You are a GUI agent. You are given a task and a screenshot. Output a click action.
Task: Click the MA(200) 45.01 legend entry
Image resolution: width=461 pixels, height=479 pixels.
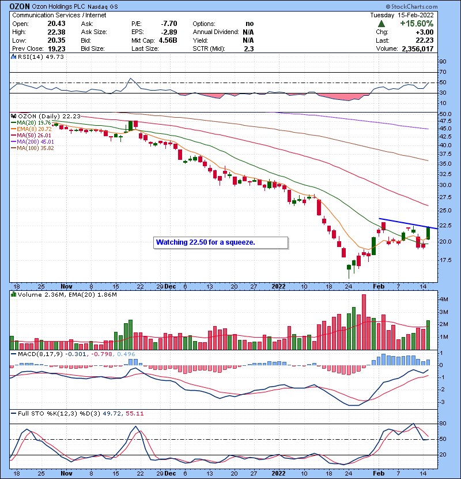pos(32,142)
